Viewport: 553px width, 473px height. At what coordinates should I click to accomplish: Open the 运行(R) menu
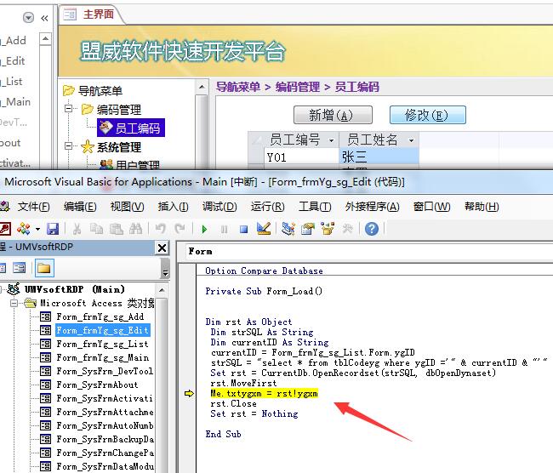click(x=268, y=207)
